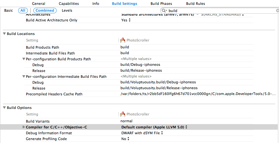This screenshot has width=279, height=143.
Task: Open the Info tab
Action: 96,4
